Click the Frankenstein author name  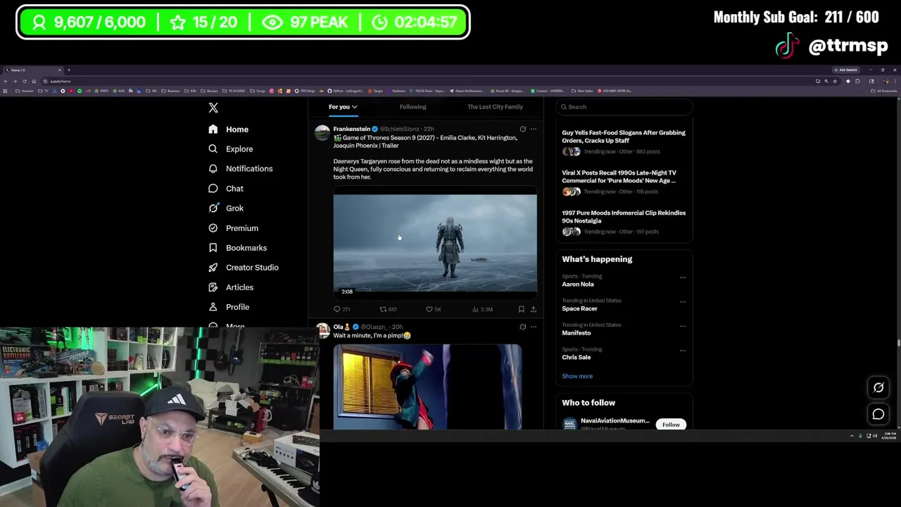(x=352, y=129)
